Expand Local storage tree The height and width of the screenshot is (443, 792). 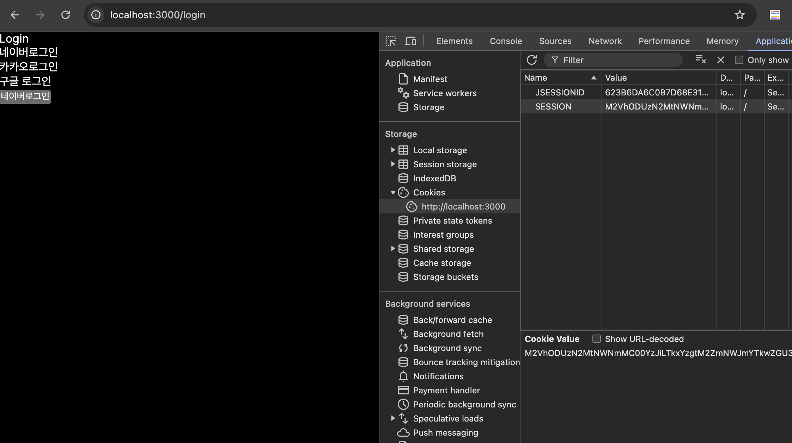pyautogui.click(x=393, y=150)
